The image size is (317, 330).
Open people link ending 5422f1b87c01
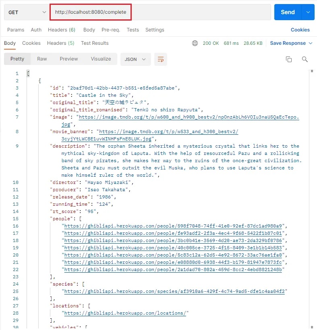pyautogui.click(x=173, y=233)
